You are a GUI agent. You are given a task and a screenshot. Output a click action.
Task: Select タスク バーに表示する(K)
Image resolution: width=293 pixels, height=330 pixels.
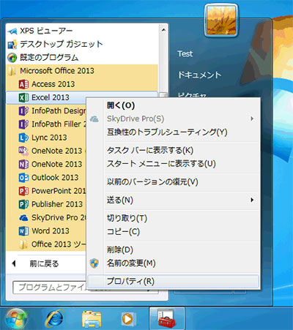(x=173, y=150)
